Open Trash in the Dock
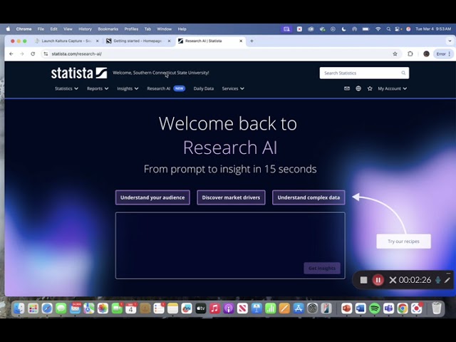The height and width of the screenshot is (342, 456). 436,309
